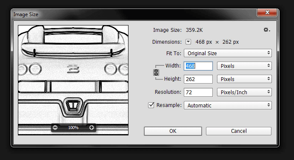Open the Height units Pixels dropdown
The height and width of the screenshot is (160, 294).
[244, 79]
